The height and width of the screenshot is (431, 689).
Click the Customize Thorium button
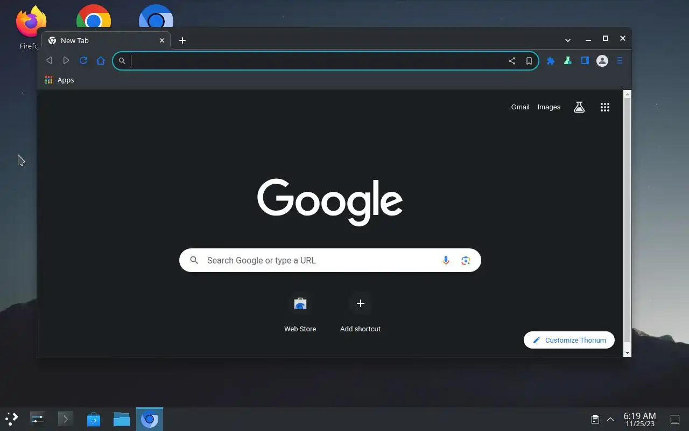click(x=569, y=340)
